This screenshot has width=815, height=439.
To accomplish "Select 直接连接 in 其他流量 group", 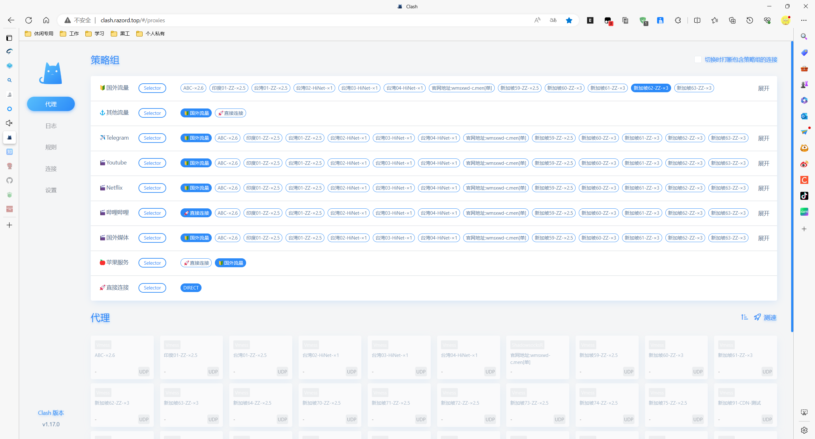I will coord(230,113).
